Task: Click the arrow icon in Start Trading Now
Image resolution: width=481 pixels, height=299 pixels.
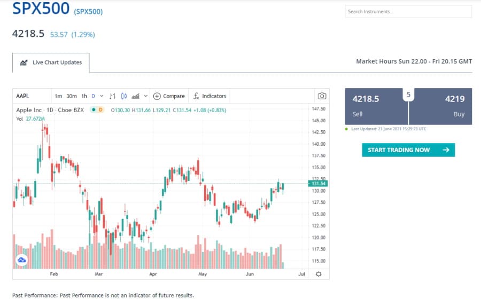Action: 446,150
